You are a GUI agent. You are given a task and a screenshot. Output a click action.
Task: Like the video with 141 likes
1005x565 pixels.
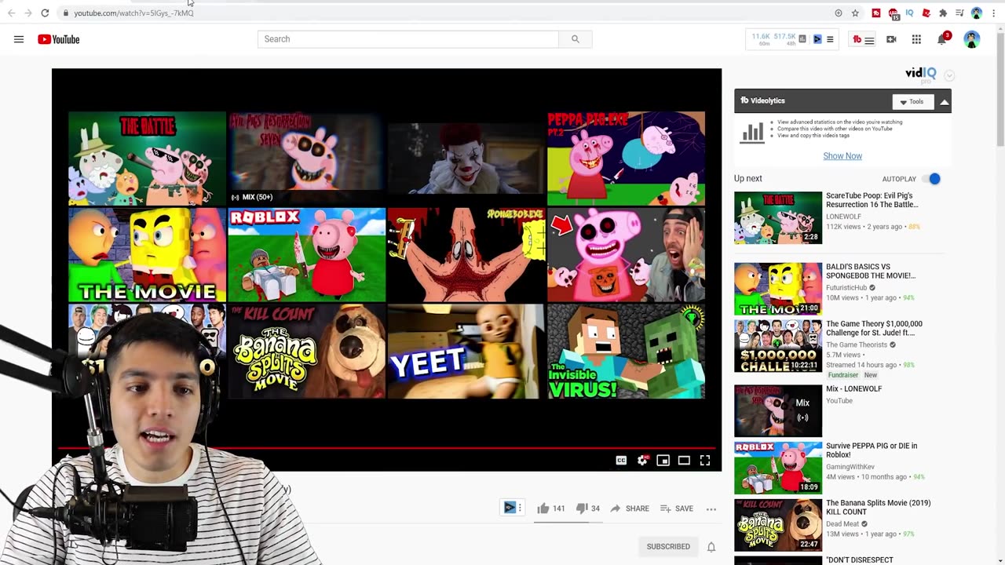pyautogui.click(x=551, y=508)
